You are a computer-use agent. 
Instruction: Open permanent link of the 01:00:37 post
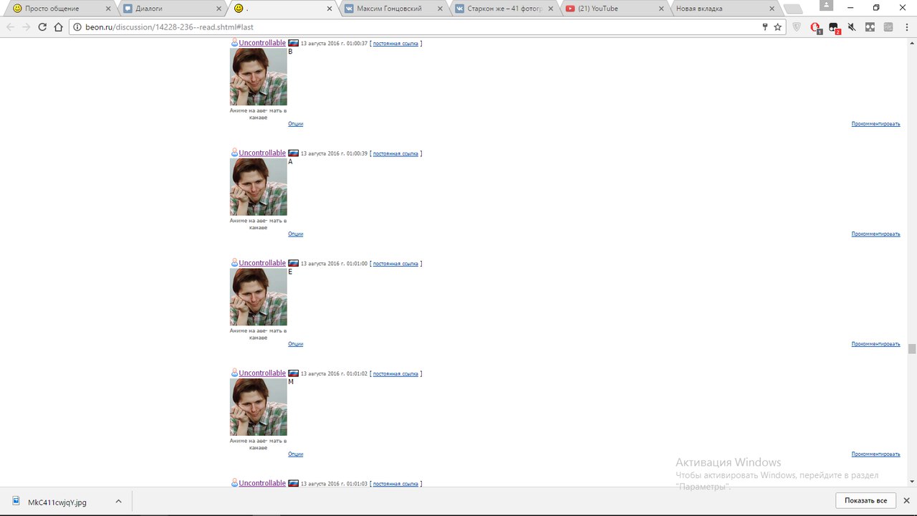(x=395, y=44)
